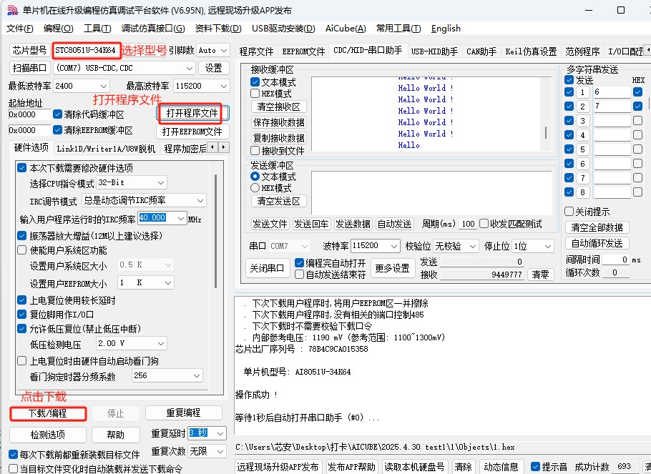
Task: Toggle 清除代码缓冲区 checkbox
Action: click(x=58, y=114)
